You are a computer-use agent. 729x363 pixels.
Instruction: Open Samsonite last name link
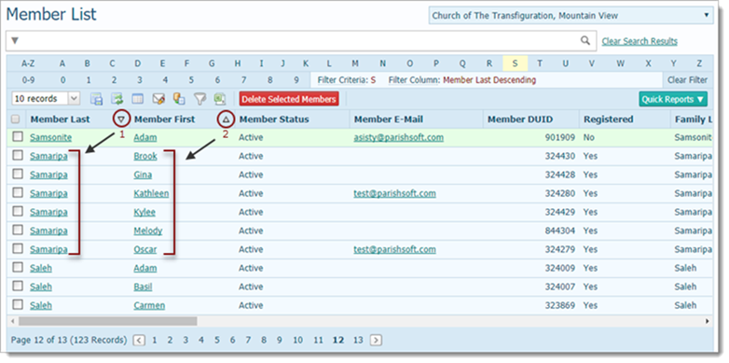point(51,137)
